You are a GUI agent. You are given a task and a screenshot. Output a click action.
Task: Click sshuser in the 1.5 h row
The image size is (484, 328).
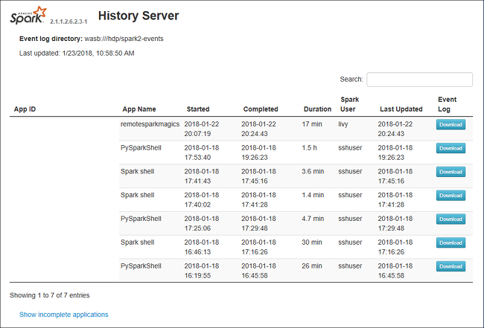[x=350, y=148]
